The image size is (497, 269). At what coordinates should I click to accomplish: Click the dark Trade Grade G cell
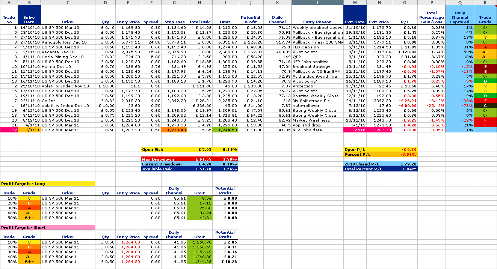[485, 106]
